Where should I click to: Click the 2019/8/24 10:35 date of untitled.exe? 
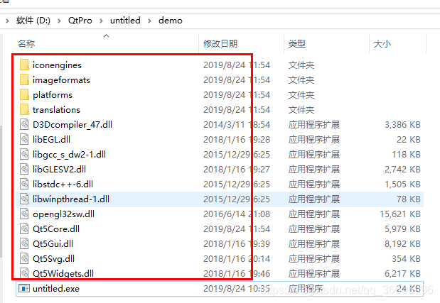[x=237, y=289]
